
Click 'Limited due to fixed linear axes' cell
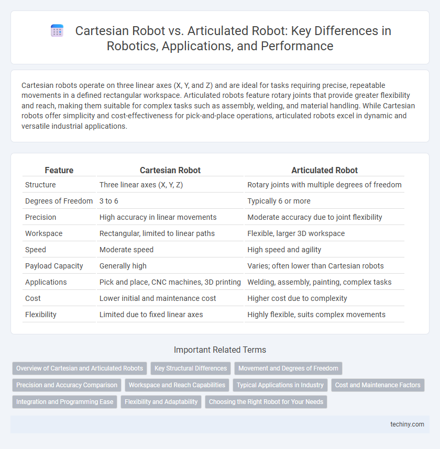click(x=151, y=315)
